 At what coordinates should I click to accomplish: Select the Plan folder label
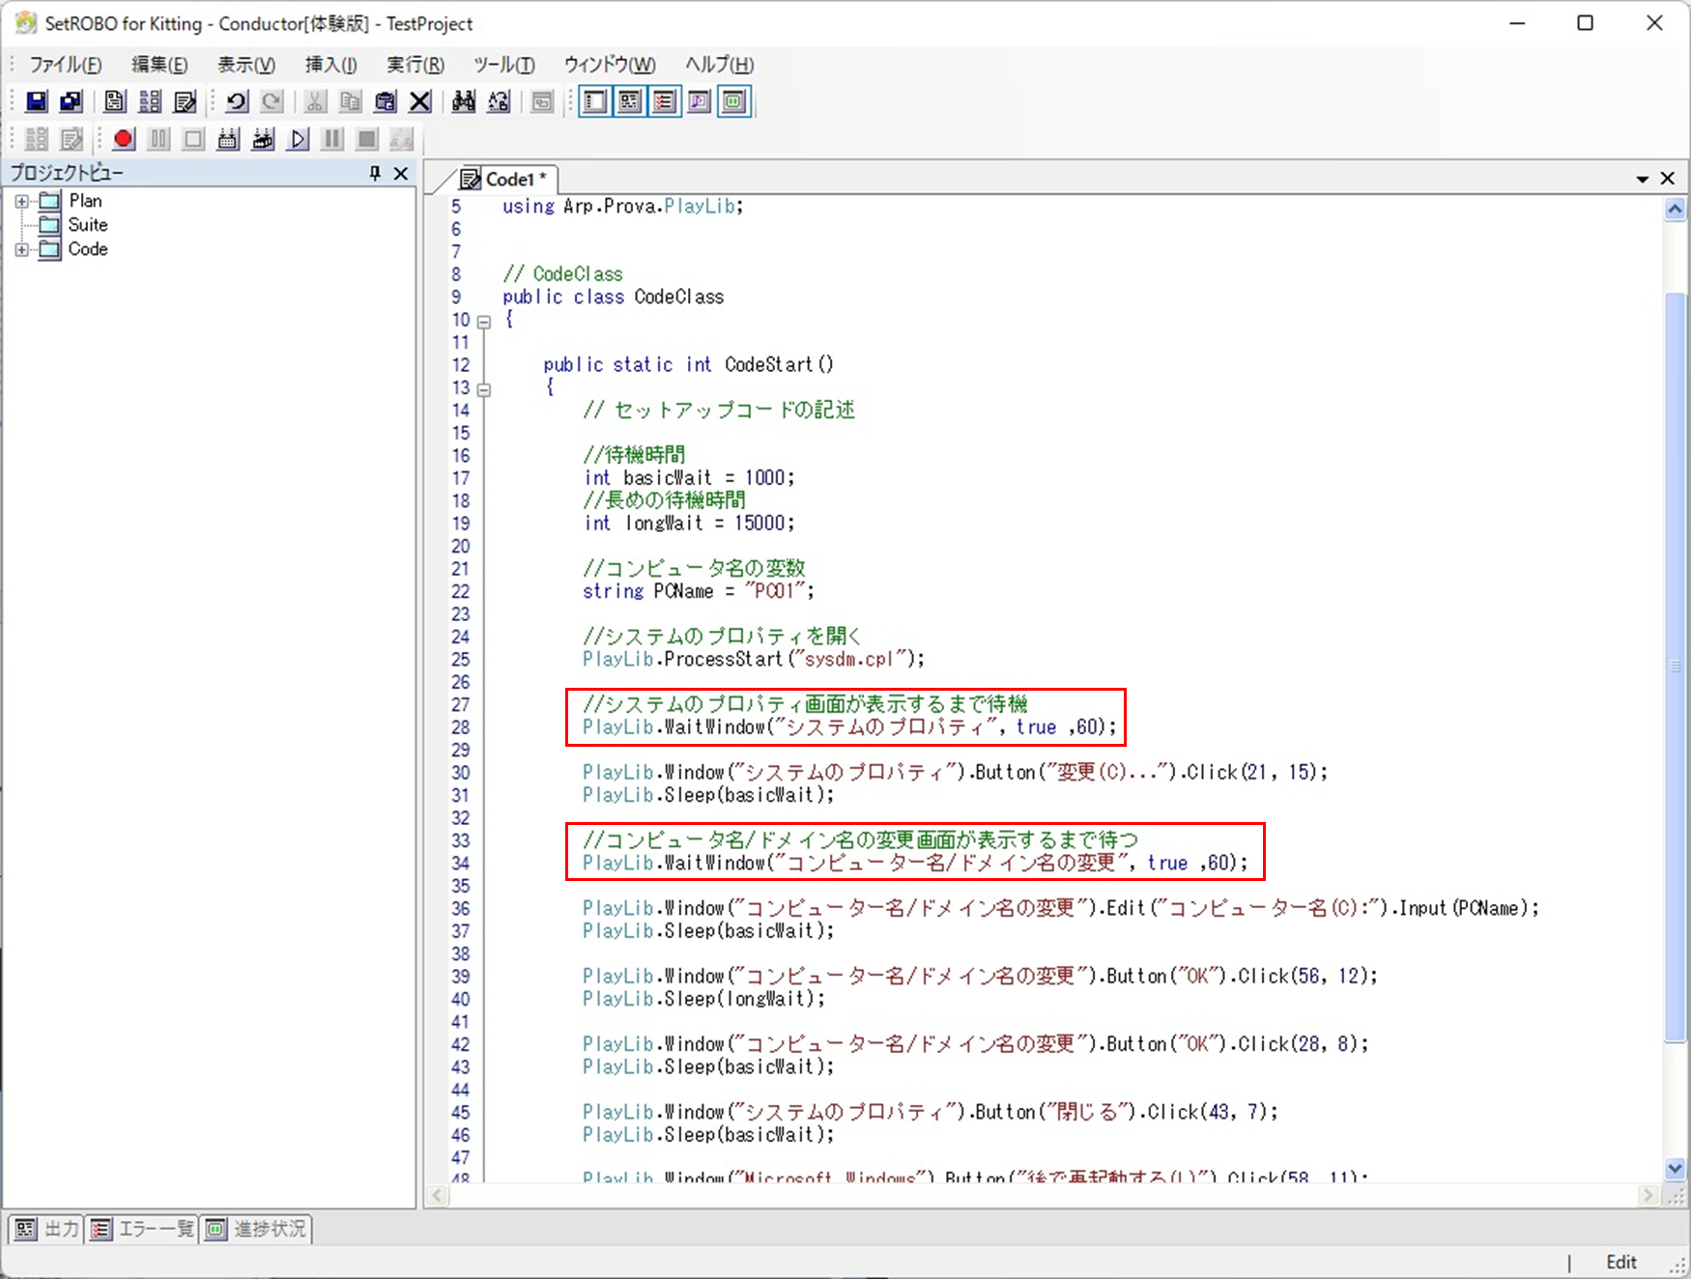point(85,201)
